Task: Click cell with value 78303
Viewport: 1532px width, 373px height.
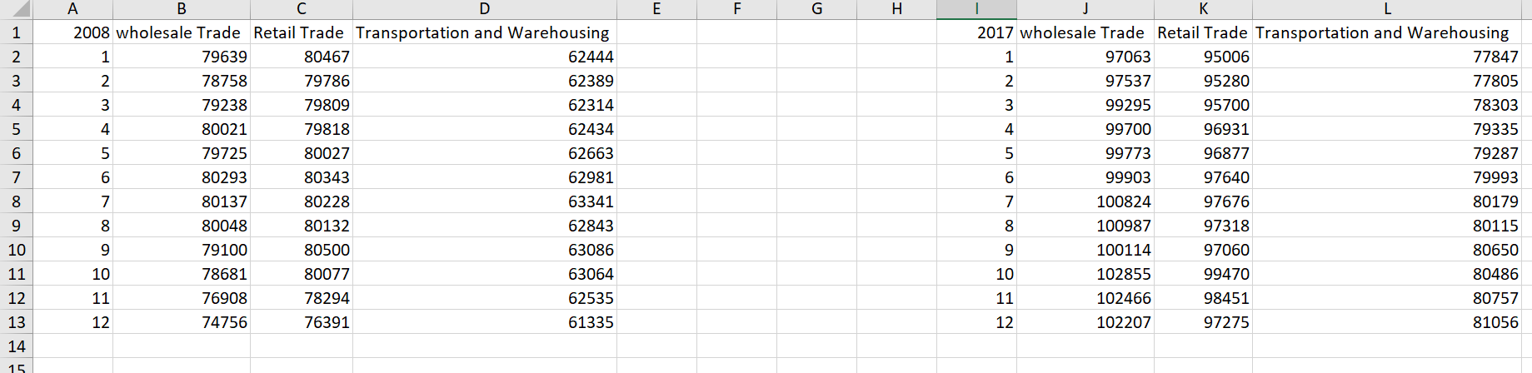Action: (1387, 105)
